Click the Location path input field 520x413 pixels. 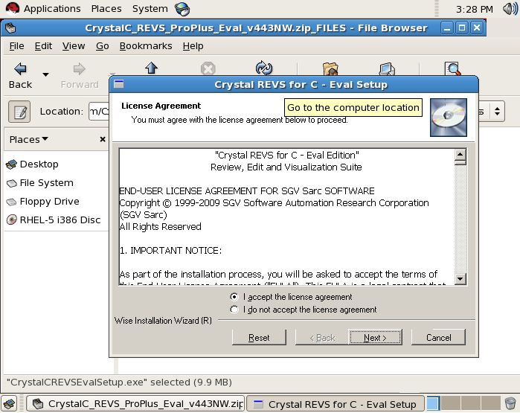99,112
